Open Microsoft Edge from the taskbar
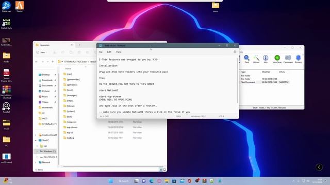 tap(152, 181)
